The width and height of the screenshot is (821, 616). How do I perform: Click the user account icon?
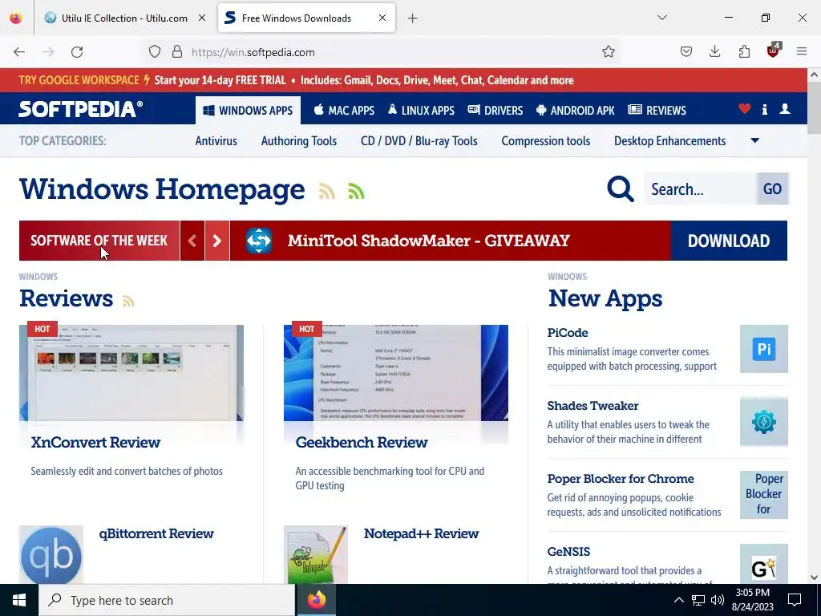(784, 109)
